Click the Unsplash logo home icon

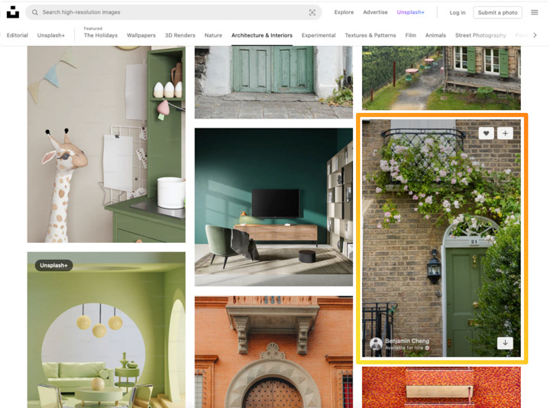pos(13,12)
